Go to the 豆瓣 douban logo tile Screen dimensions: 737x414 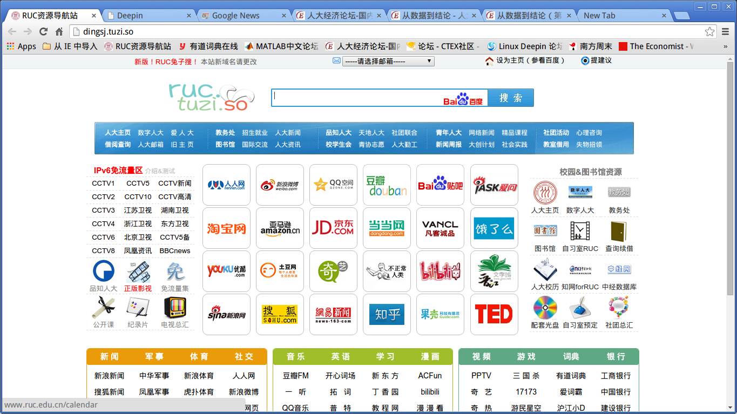point(387,185)
